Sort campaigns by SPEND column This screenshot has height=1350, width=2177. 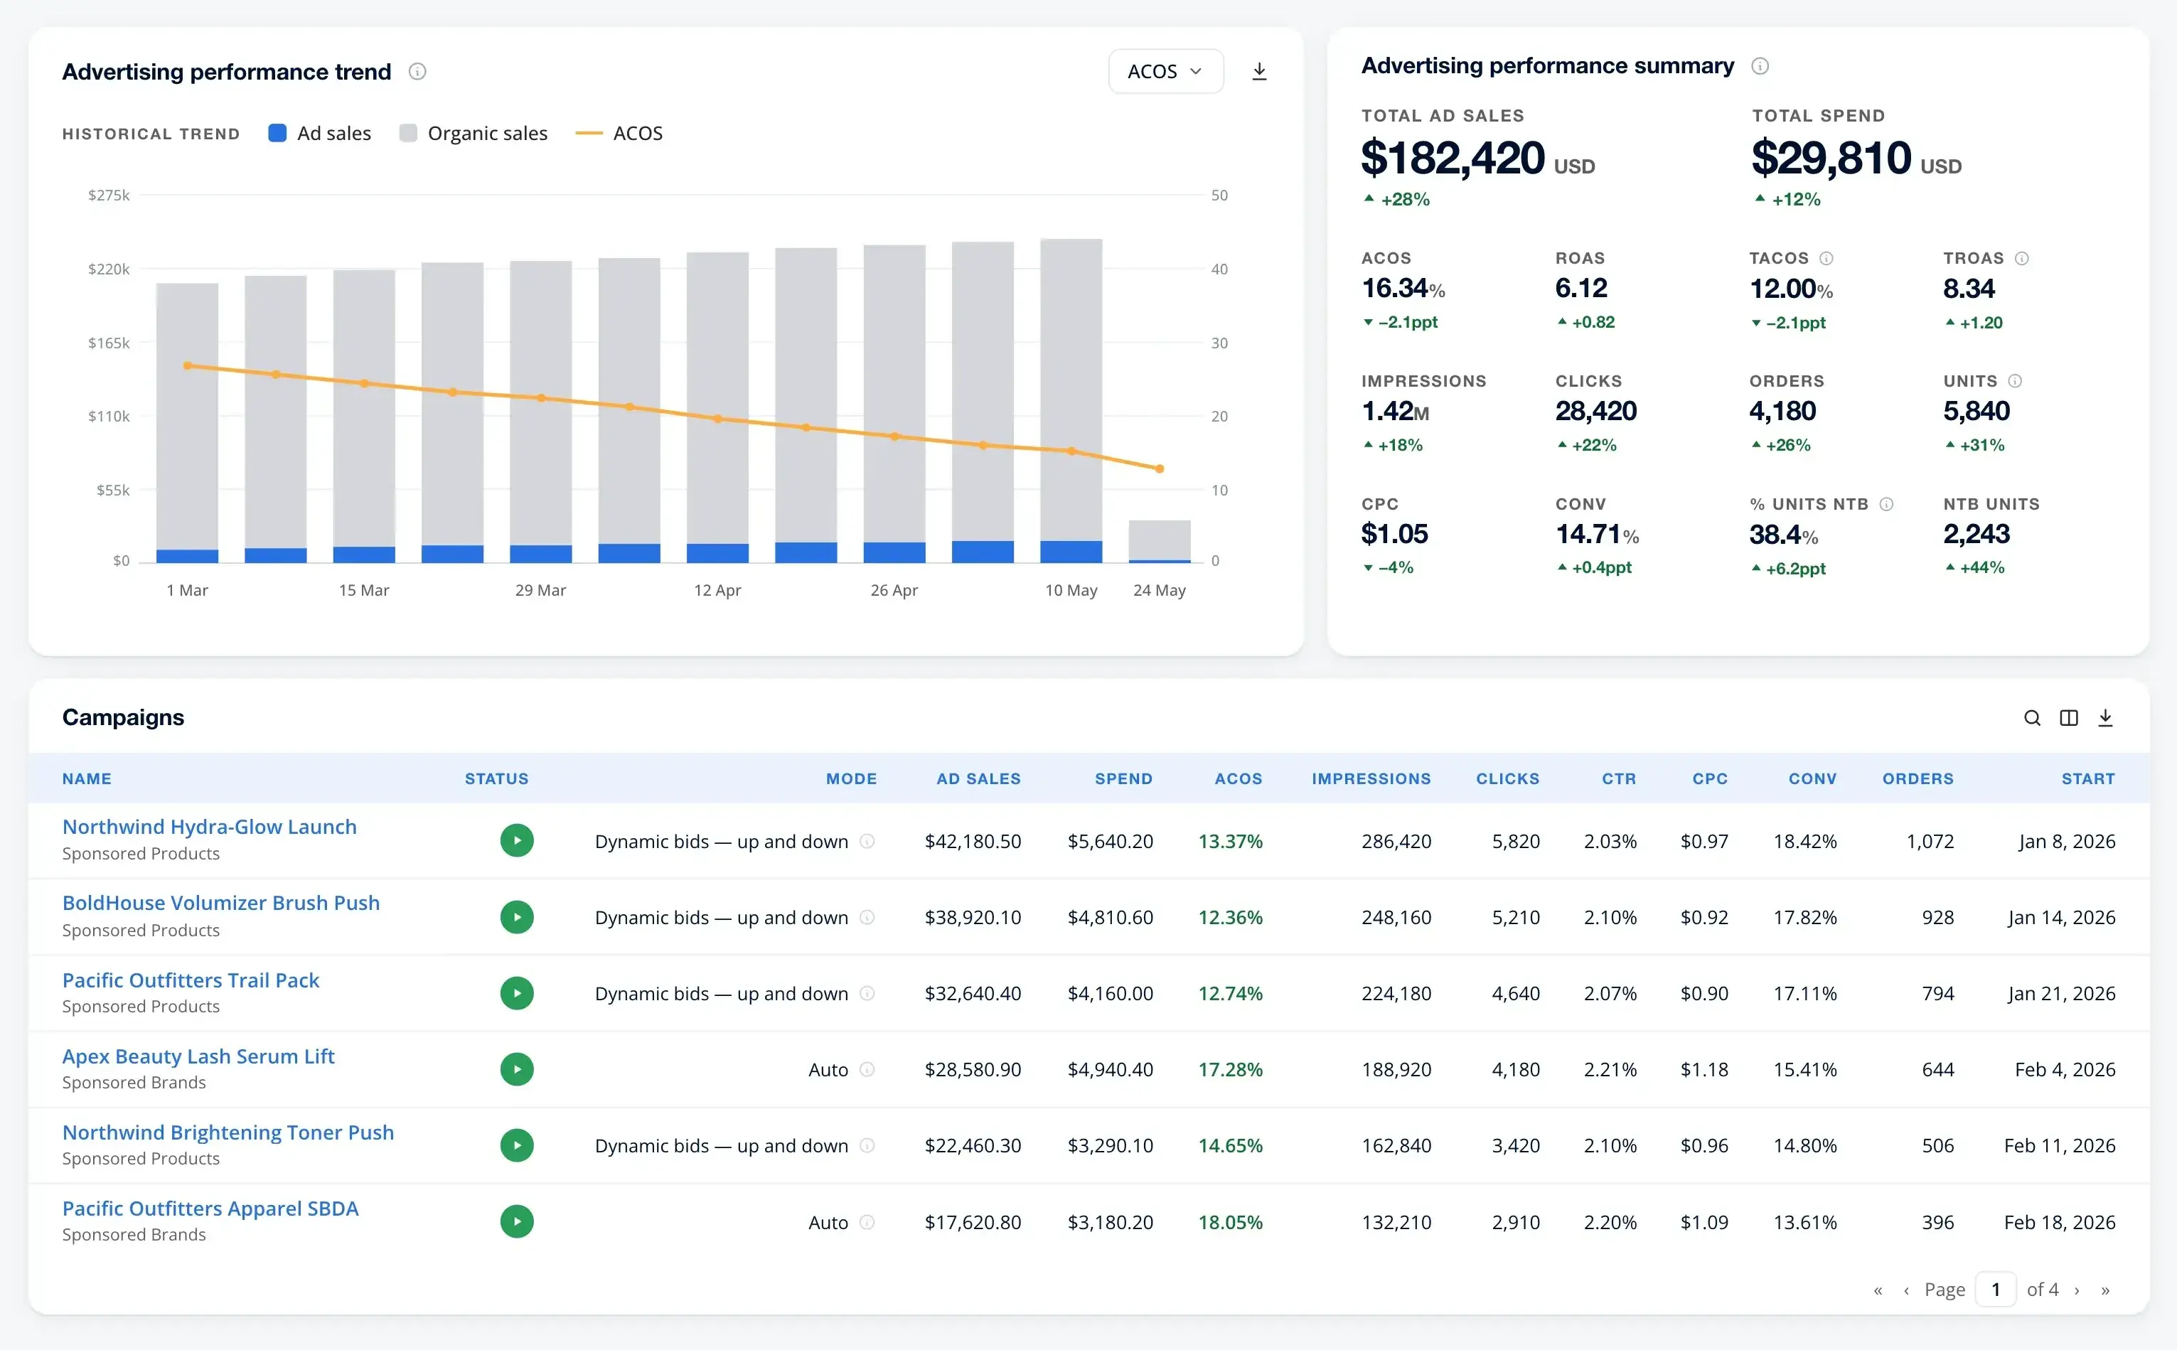(x=1123, y=778)
